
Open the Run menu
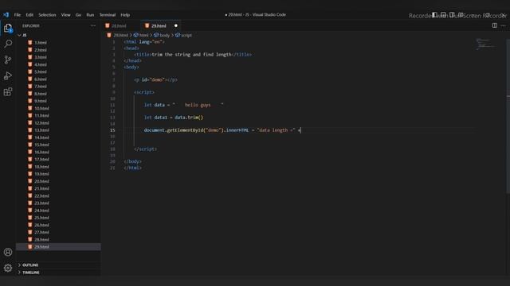[90, 15]
